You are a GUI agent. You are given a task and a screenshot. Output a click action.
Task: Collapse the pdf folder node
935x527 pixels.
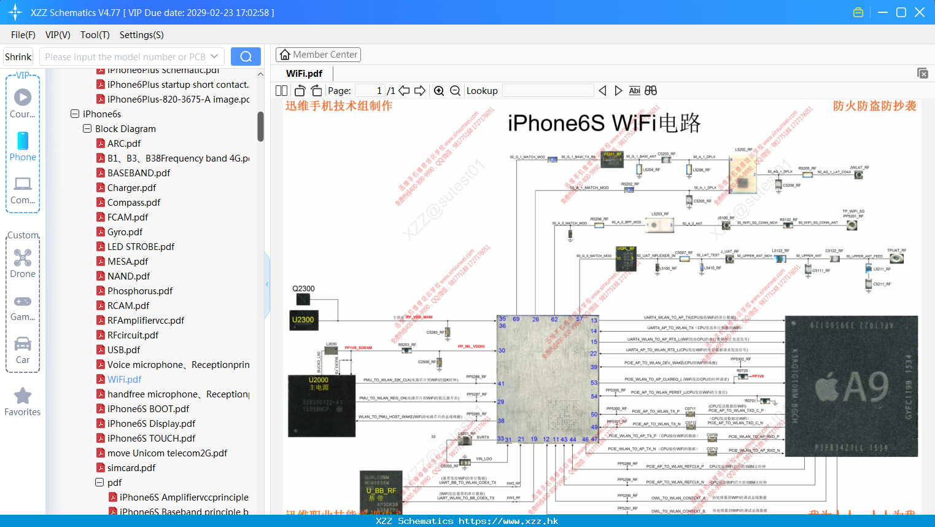point(99,482)
